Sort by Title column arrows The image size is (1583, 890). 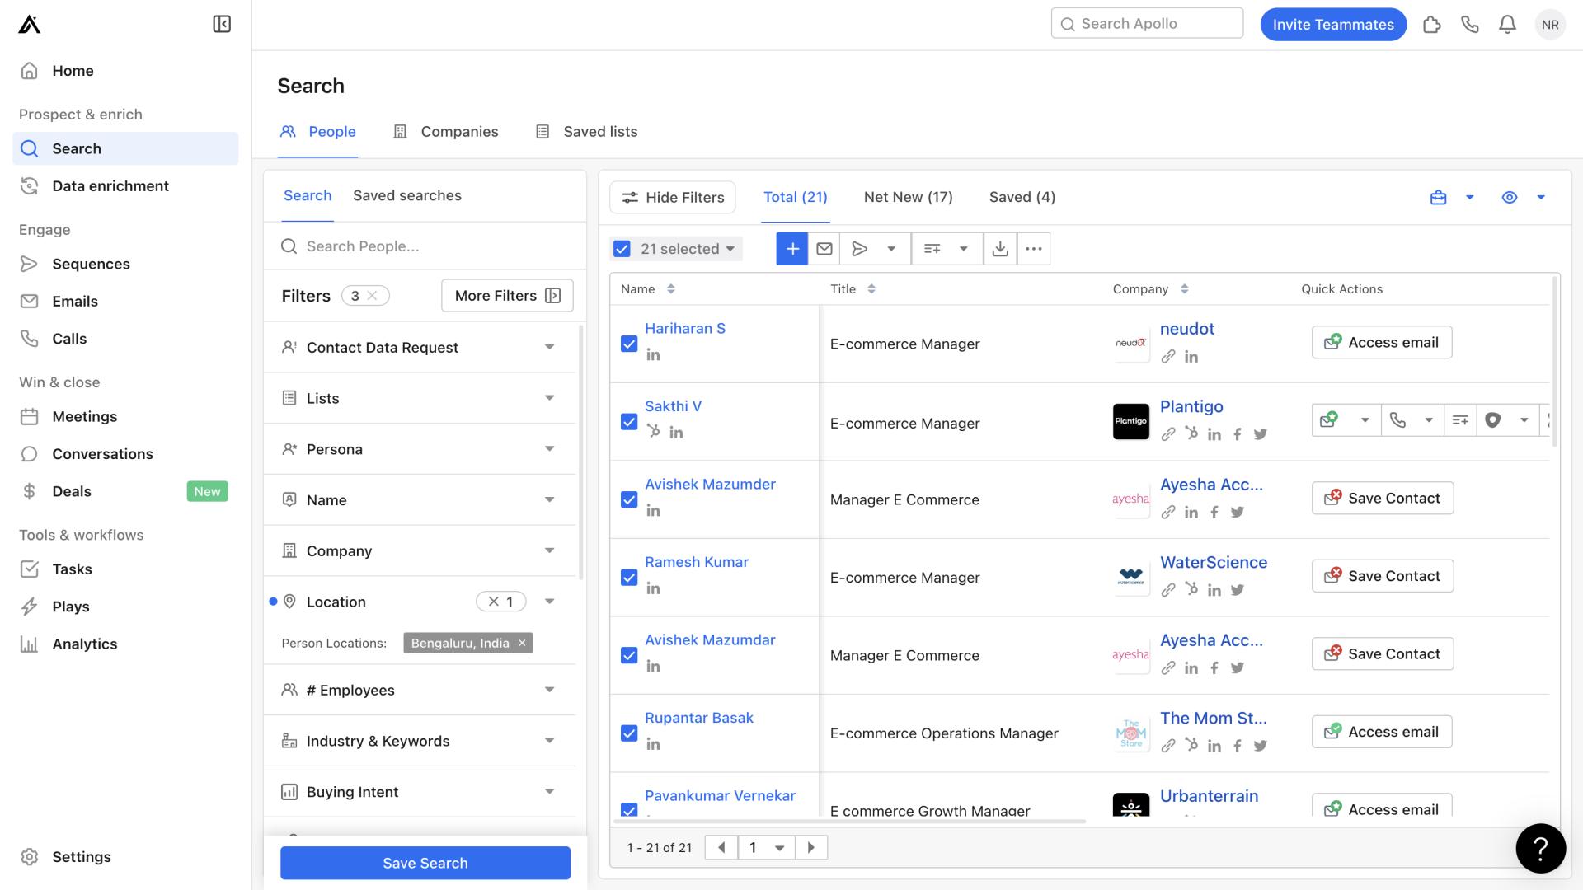coord(871,289)
